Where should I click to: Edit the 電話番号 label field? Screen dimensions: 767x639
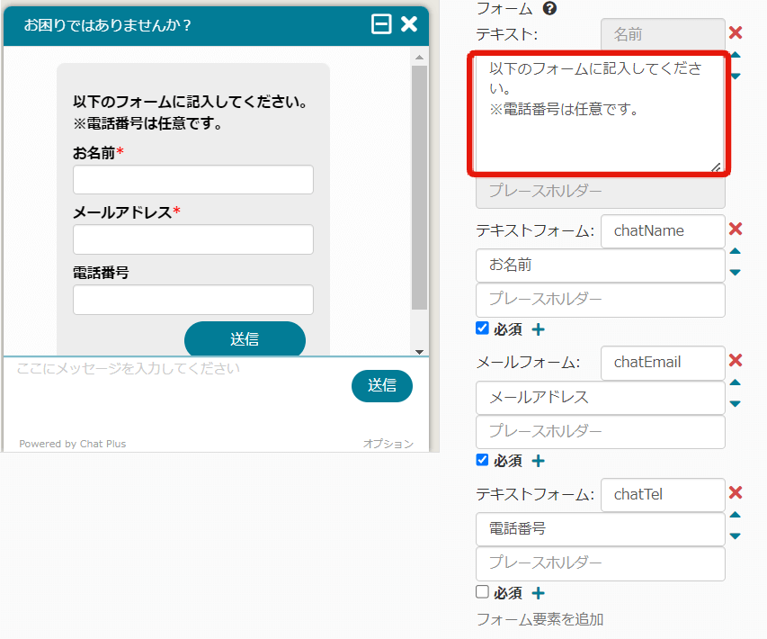pyautogui.click(x=600, y=529)
